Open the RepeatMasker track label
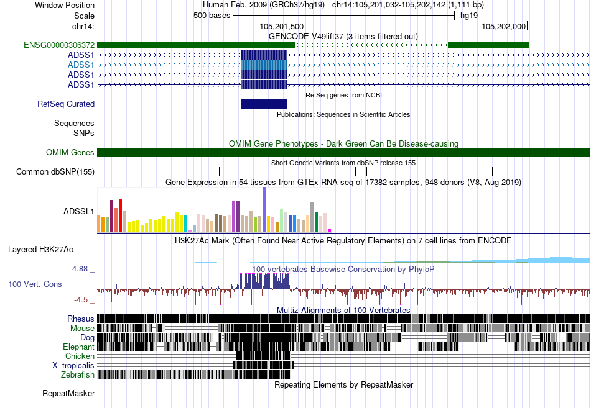Screen dimensions: 591x408 coord(68,394)
